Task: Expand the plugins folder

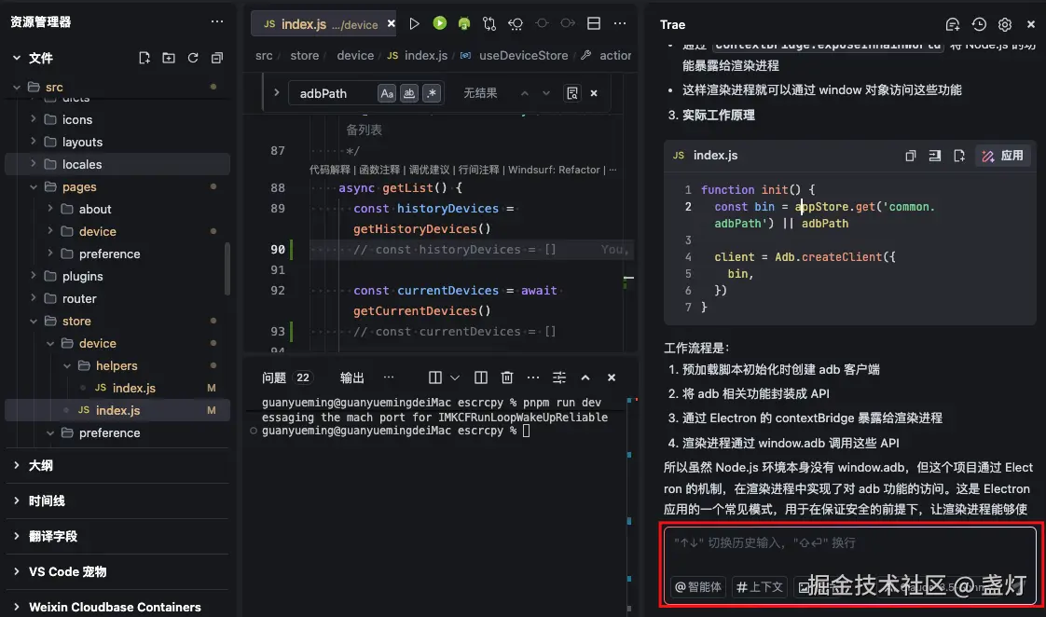Action: (33, 276)
